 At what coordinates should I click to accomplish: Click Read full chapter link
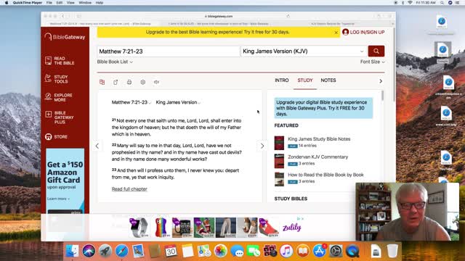pos(129,188)
